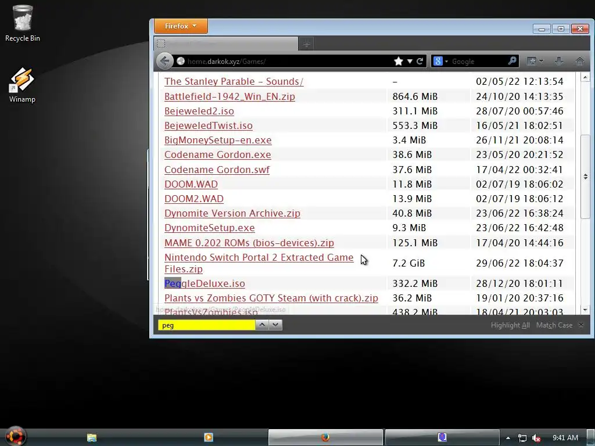Open Nintendo Switch Portal 2 Extracted Game Files.zip
This screenshot has width=595, height=446.
pyautogui.click(x=259, y=263)
